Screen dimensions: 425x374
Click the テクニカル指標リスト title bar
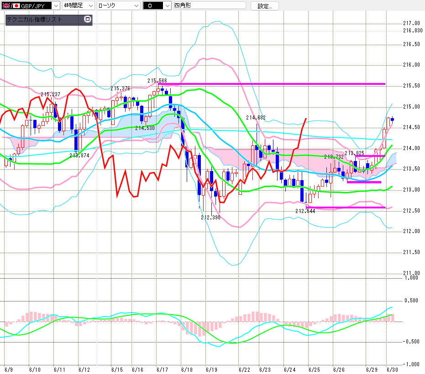(49, 20)
